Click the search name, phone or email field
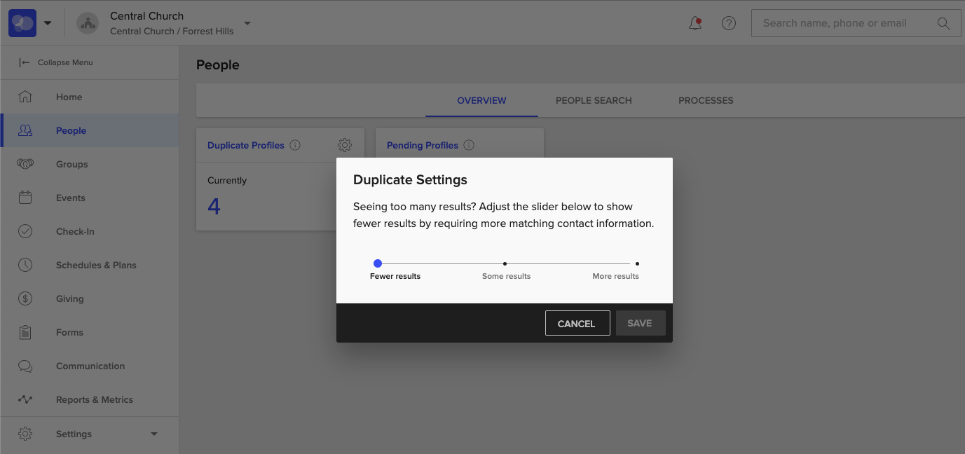The height and width of the screenshot is (454, 965). [x=841, y=22]
